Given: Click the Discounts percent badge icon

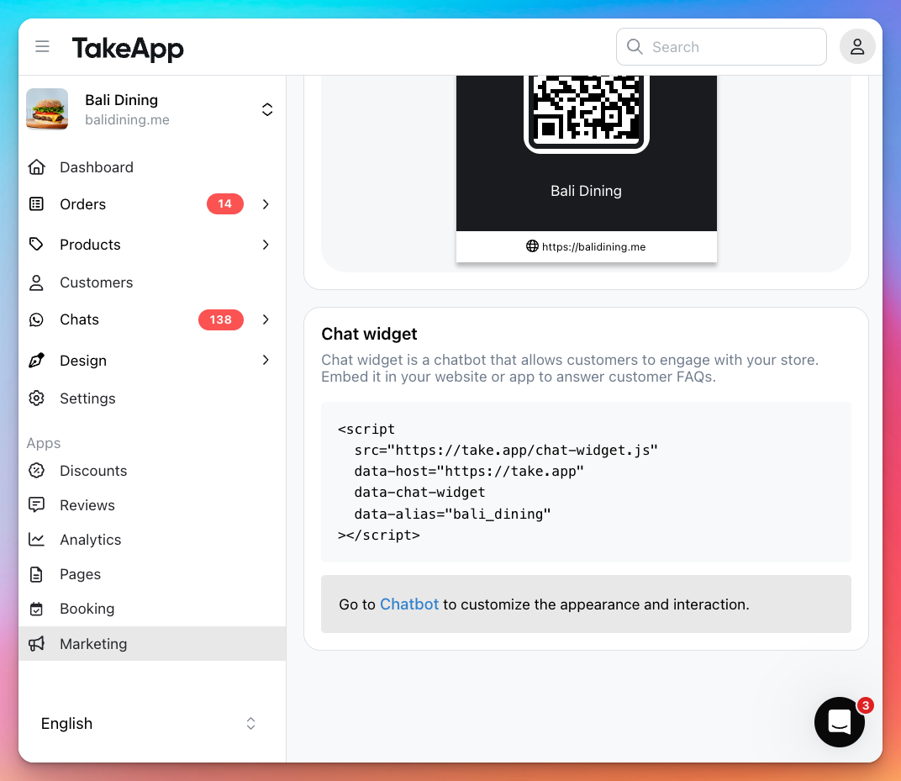Looking at the screenshot, I should point(37,471).
